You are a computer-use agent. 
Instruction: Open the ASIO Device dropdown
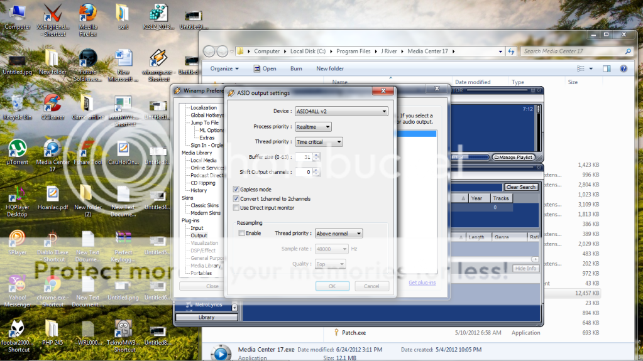pos(341,112)
